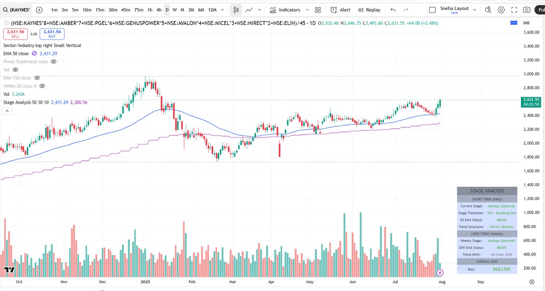Open the chart style dropdown arrow
The height and width of the screenshot is (291, 545).
[259, 10]
